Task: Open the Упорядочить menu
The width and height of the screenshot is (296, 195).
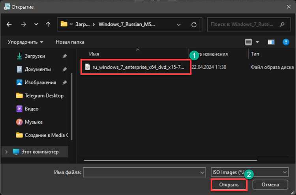Action: tap(25, 42)
